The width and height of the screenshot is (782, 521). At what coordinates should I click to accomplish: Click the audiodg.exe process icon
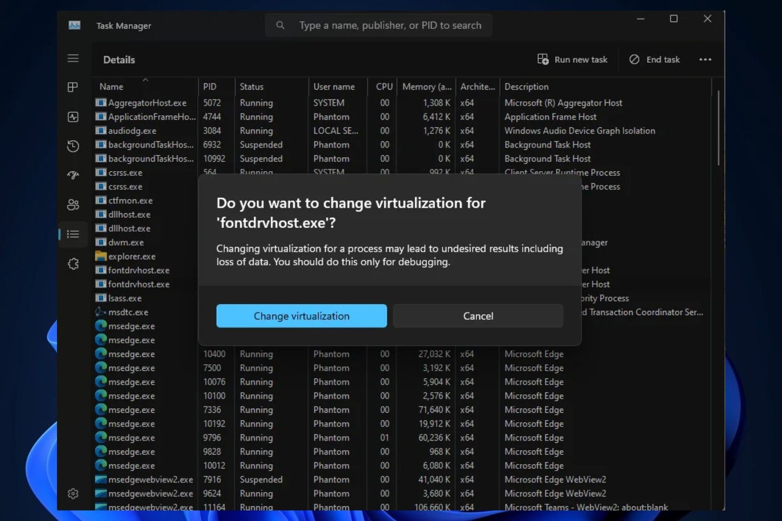(101, 130)
